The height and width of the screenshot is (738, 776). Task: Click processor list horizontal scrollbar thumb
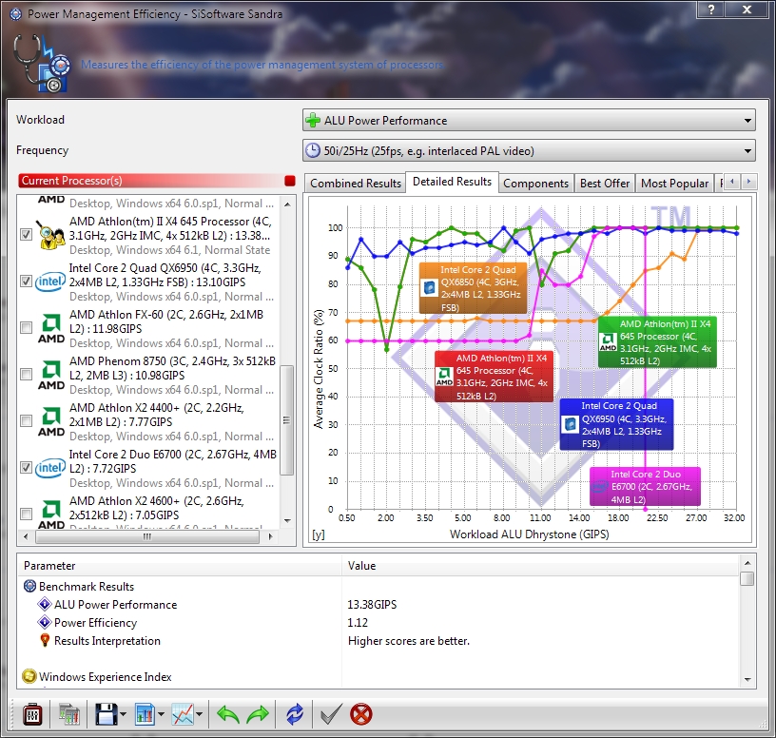147,536
